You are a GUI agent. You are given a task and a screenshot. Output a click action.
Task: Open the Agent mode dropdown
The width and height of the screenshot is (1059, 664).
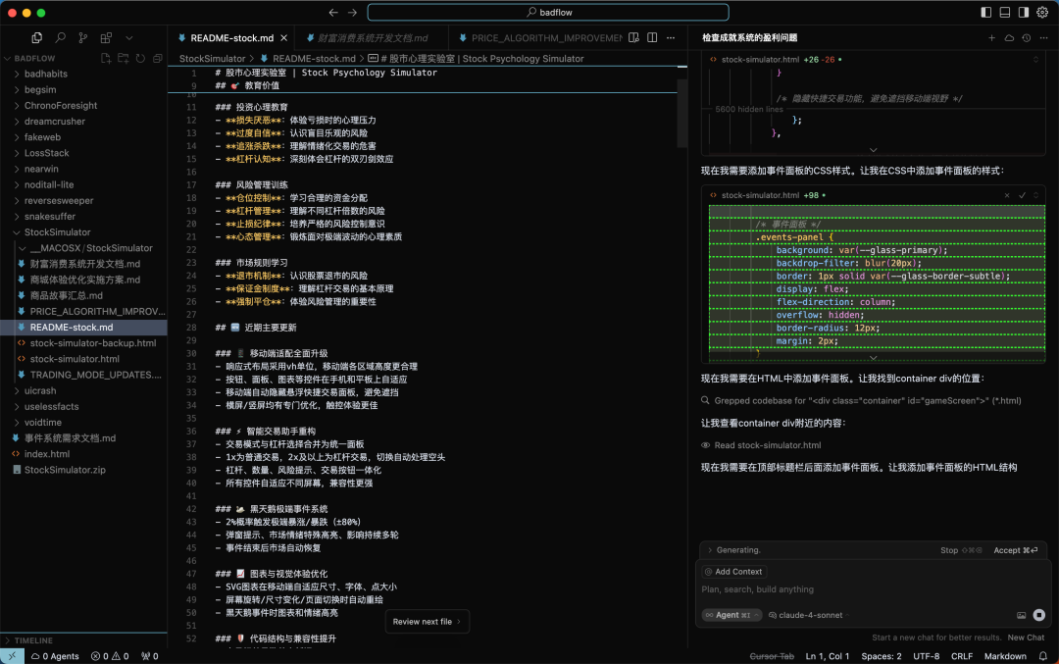(x=731, y=615)
